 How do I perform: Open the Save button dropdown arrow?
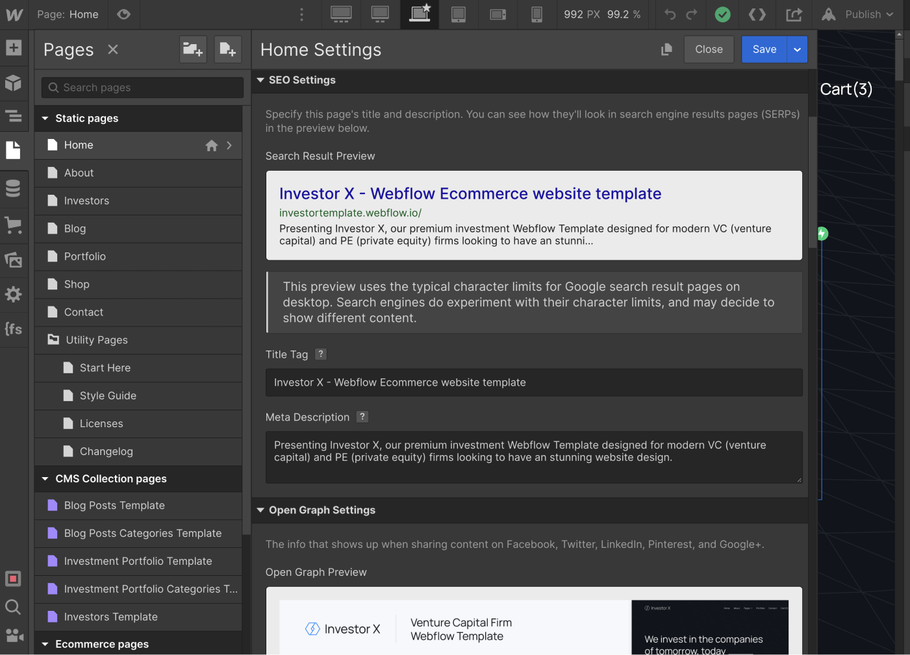(797, 49)
